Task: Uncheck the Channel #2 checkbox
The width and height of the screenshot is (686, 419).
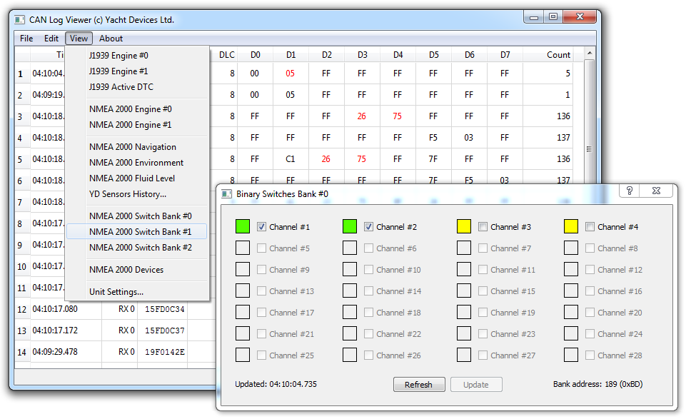Action: [x=369, y=226]
